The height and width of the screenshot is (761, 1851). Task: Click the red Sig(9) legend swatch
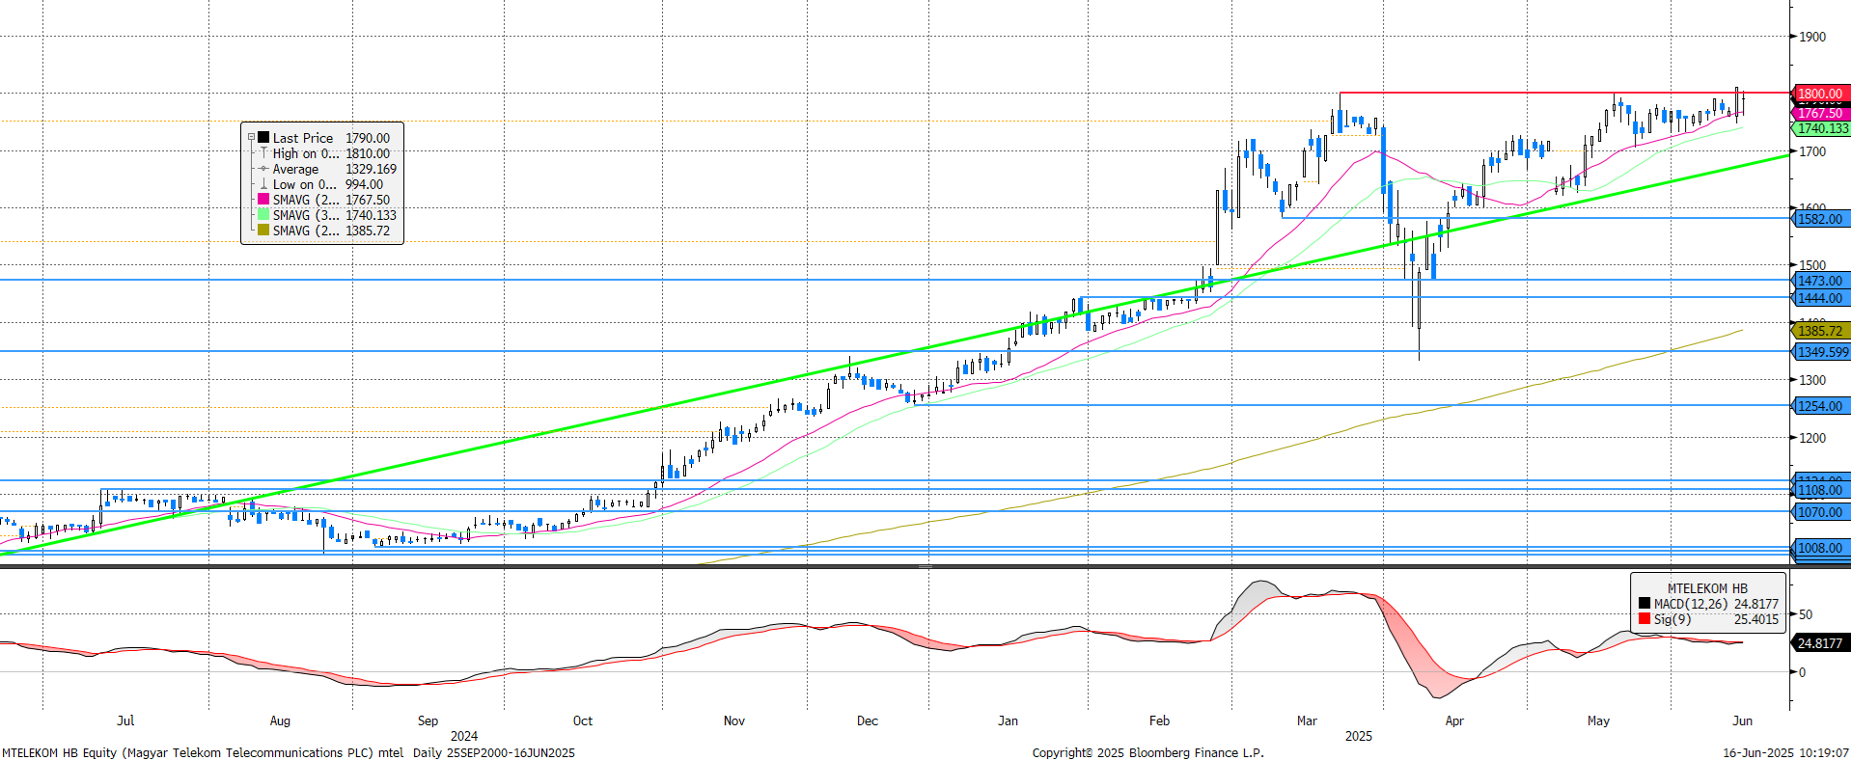click(1644, 619)
